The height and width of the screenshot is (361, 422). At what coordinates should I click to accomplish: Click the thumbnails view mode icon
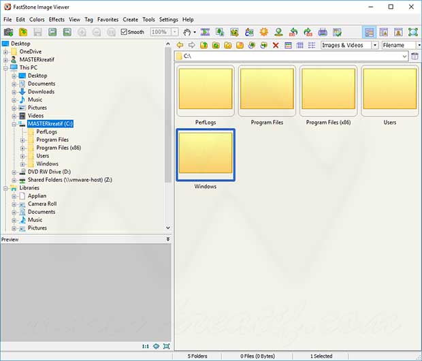click(288, 45)
